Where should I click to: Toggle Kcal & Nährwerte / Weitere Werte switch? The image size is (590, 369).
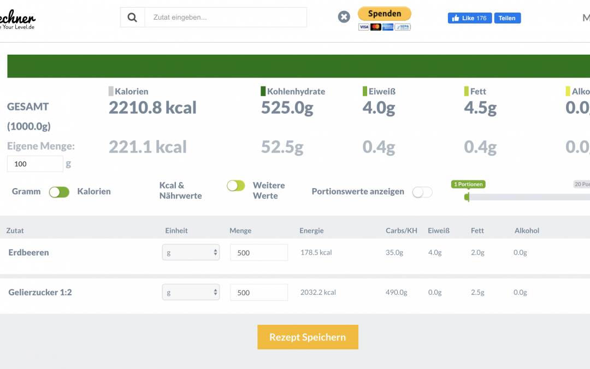236,186
